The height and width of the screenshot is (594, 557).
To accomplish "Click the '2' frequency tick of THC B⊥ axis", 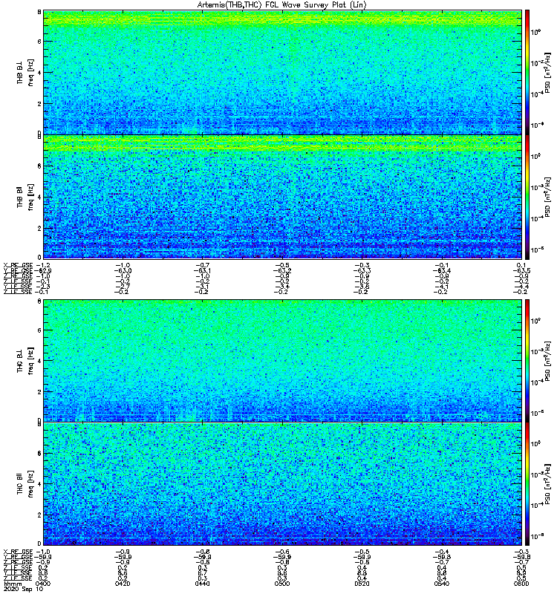I will pyautogui.click(x=39, y=392).
